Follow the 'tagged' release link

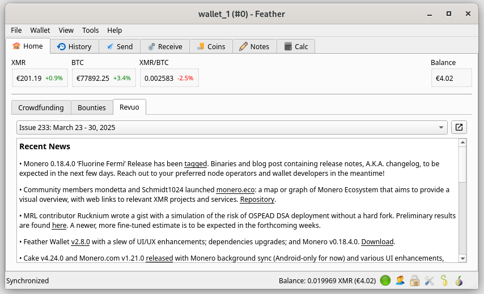pyautogui.click(x=196, y=163)
